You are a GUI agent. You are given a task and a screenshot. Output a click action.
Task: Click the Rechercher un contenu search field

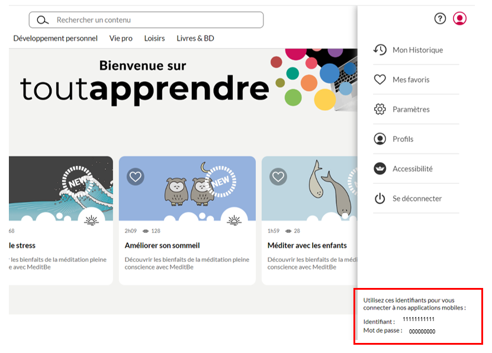[154, 20]
